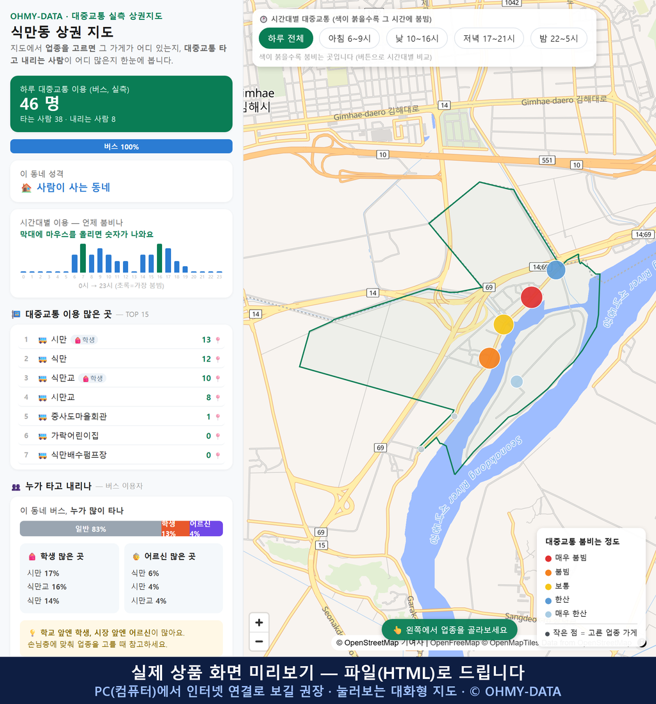Click the blue 한산 legend dot
Viewport: 656px width, 704px height.
pos(548,601)
